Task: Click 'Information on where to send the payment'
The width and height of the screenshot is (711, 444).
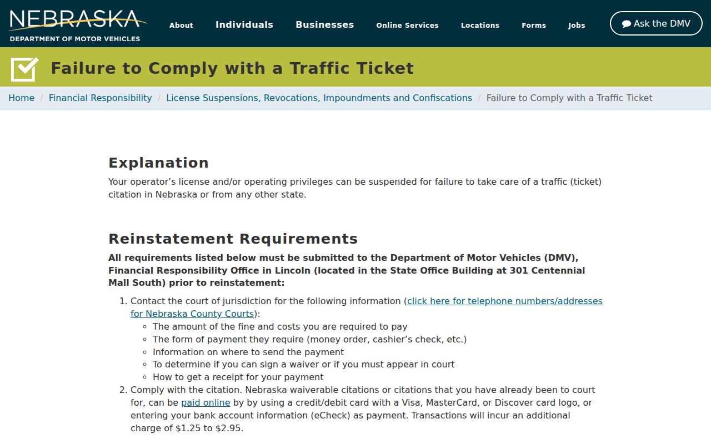Action: [248, 352]
